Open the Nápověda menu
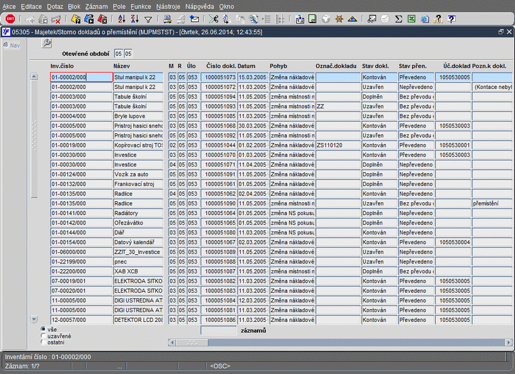This screenshot has height=374, width=515. coord(200,6)
